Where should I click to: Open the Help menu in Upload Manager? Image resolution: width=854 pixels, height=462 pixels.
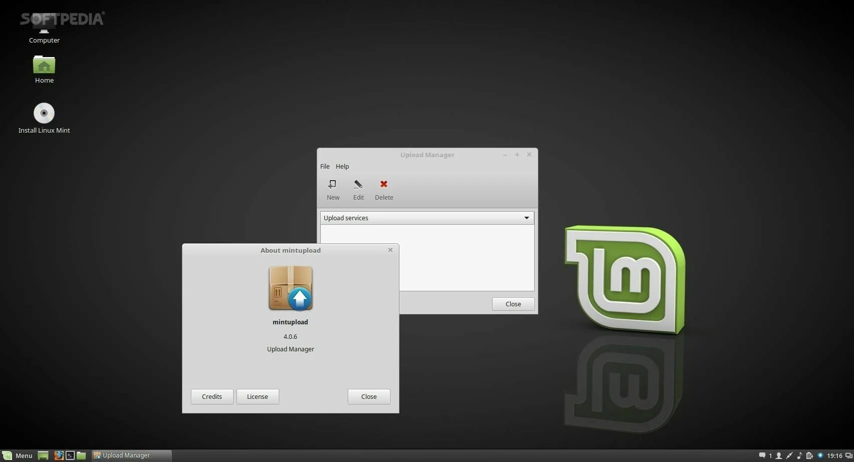[x=342, y=166]
